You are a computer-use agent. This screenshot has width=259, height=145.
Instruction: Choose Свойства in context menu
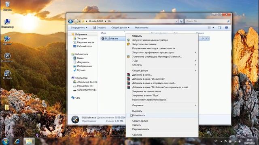tap(162, 135)
